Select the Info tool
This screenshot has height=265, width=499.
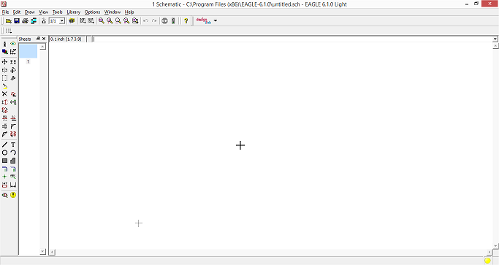point(5,44)
